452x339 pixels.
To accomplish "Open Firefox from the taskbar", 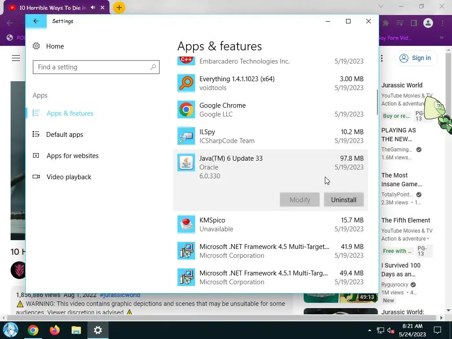I will 54,330.
